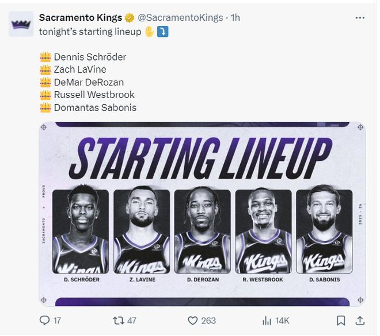This screenshot has width=380, height=336.
Task: Click the tweet text 'tonight's starting lineup'
Action: (x=90, y=32)
